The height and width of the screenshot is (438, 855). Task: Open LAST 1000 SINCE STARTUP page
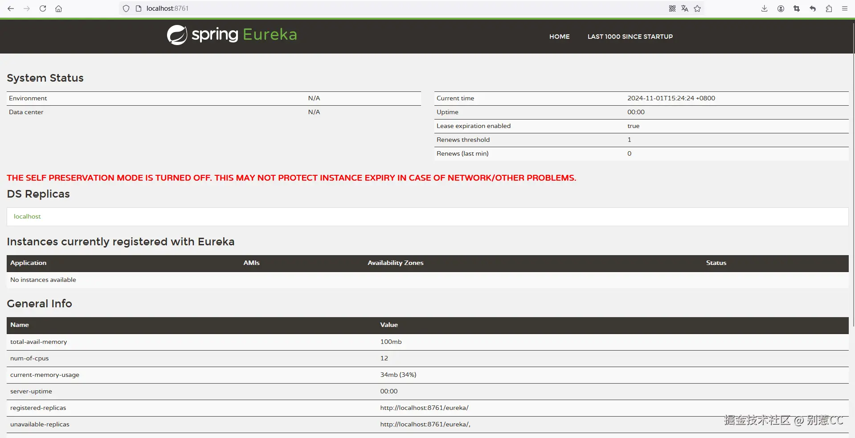click(x=630, y=37)
